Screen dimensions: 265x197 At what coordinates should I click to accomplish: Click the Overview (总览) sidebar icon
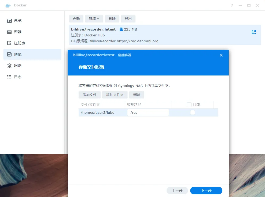coord(9,21)
